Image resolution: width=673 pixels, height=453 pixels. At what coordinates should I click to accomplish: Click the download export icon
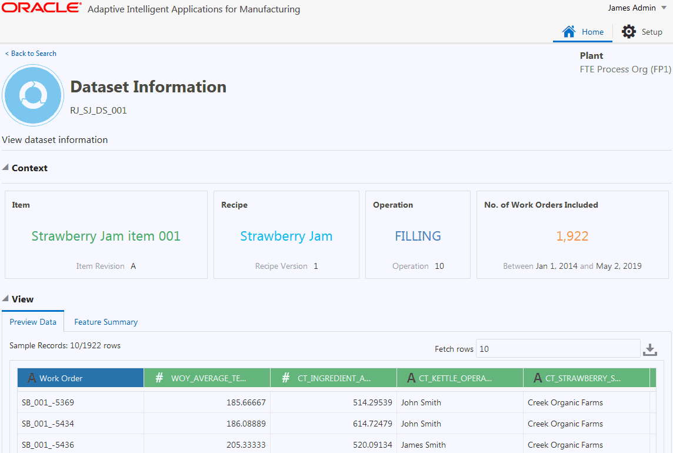(x=650, y=349)
